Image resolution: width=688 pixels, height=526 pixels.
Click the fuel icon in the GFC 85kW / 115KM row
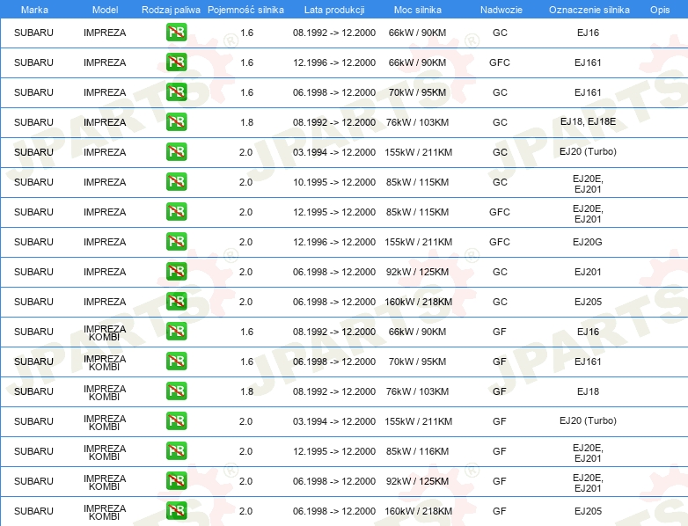[176, 211]
